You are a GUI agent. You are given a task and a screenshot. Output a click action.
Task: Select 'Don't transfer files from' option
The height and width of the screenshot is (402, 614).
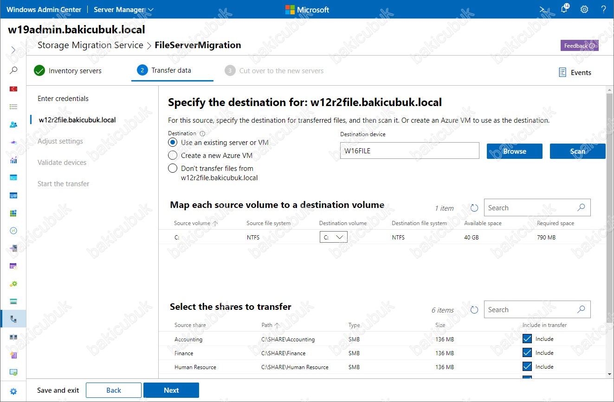(x=173, y=168)
